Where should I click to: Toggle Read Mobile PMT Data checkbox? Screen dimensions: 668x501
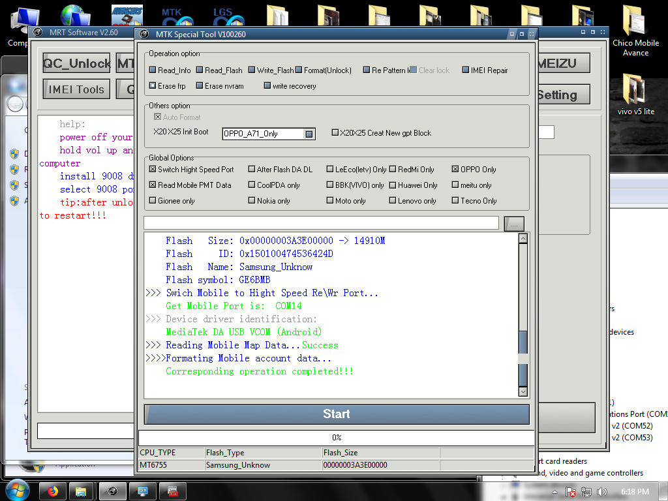[x=153, y=185]
